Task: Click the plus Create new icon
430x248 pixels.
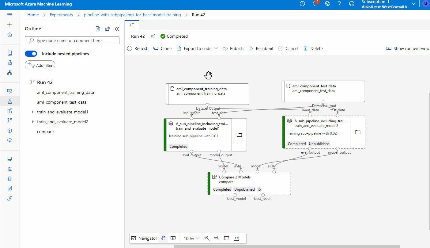Action: pos(10,25)
